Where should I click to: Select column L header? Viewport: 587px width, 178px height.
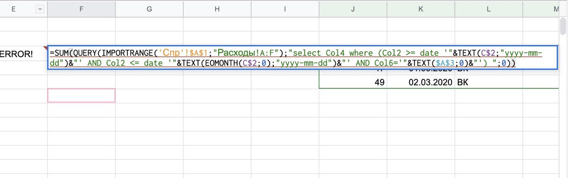[x=488, y=9]
